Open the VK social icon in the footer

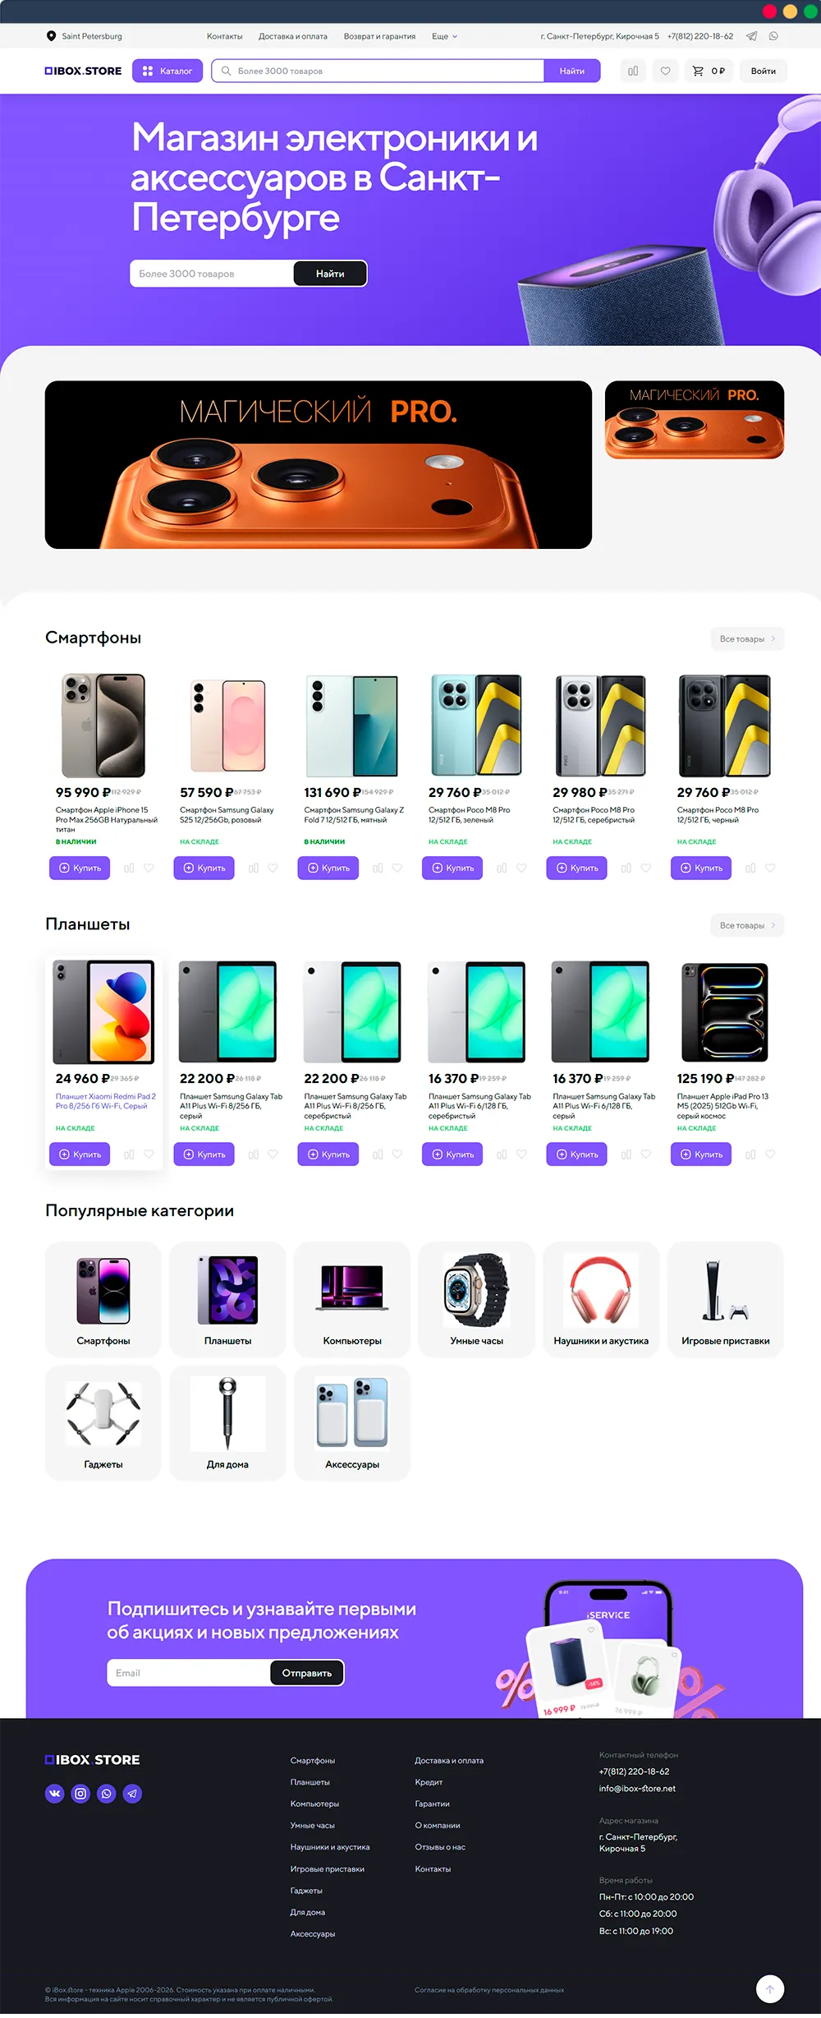tap(54, 1794)
